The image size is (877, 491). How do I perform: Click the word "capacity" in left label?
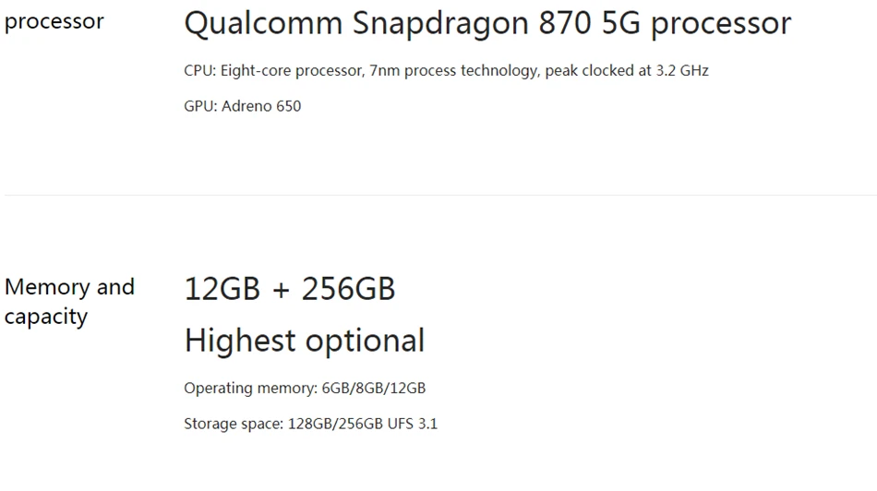click(x=46, y=317)
